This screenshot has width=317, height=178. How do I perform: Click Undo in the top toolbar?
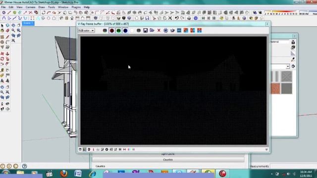[177, 18]
